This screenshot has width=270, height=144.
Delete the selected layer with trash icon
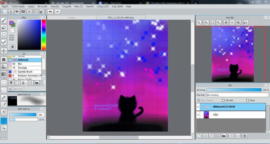(x=245, y=136)
